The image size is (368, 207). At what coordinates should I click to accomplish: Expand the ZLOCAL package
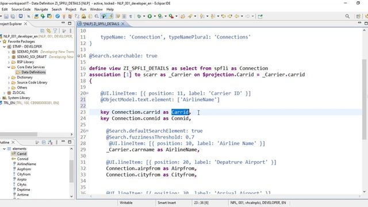click(4, 93)
